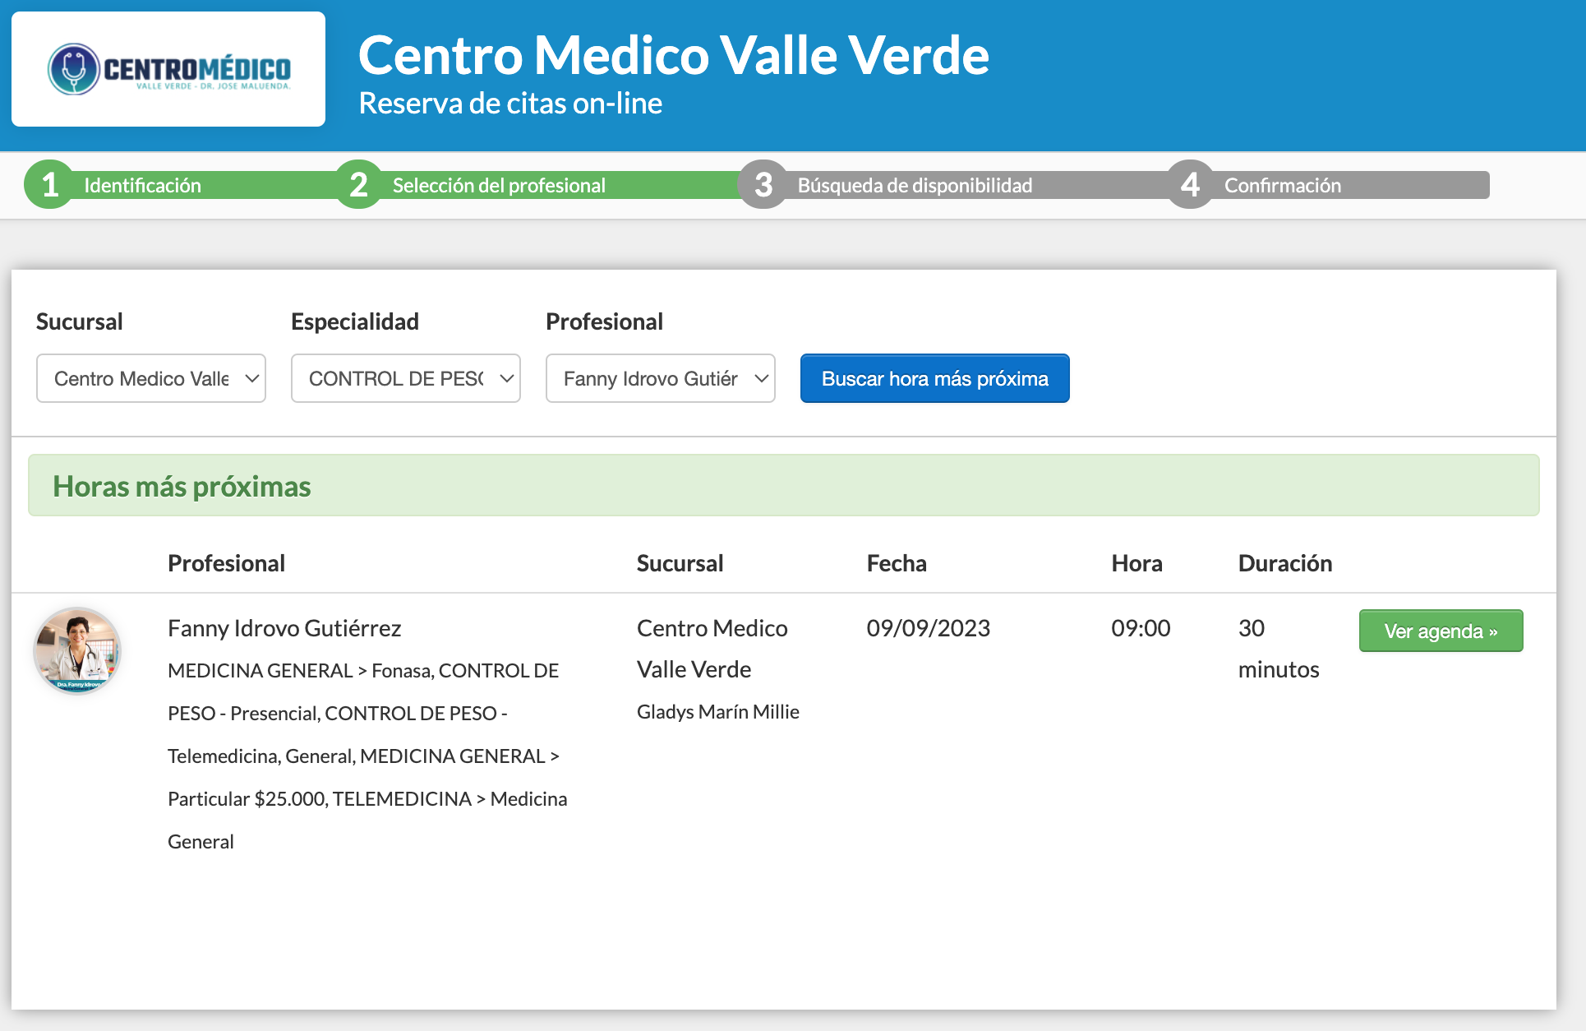Click the Centro Medico Valle Verde title

[x=673, y=56]
